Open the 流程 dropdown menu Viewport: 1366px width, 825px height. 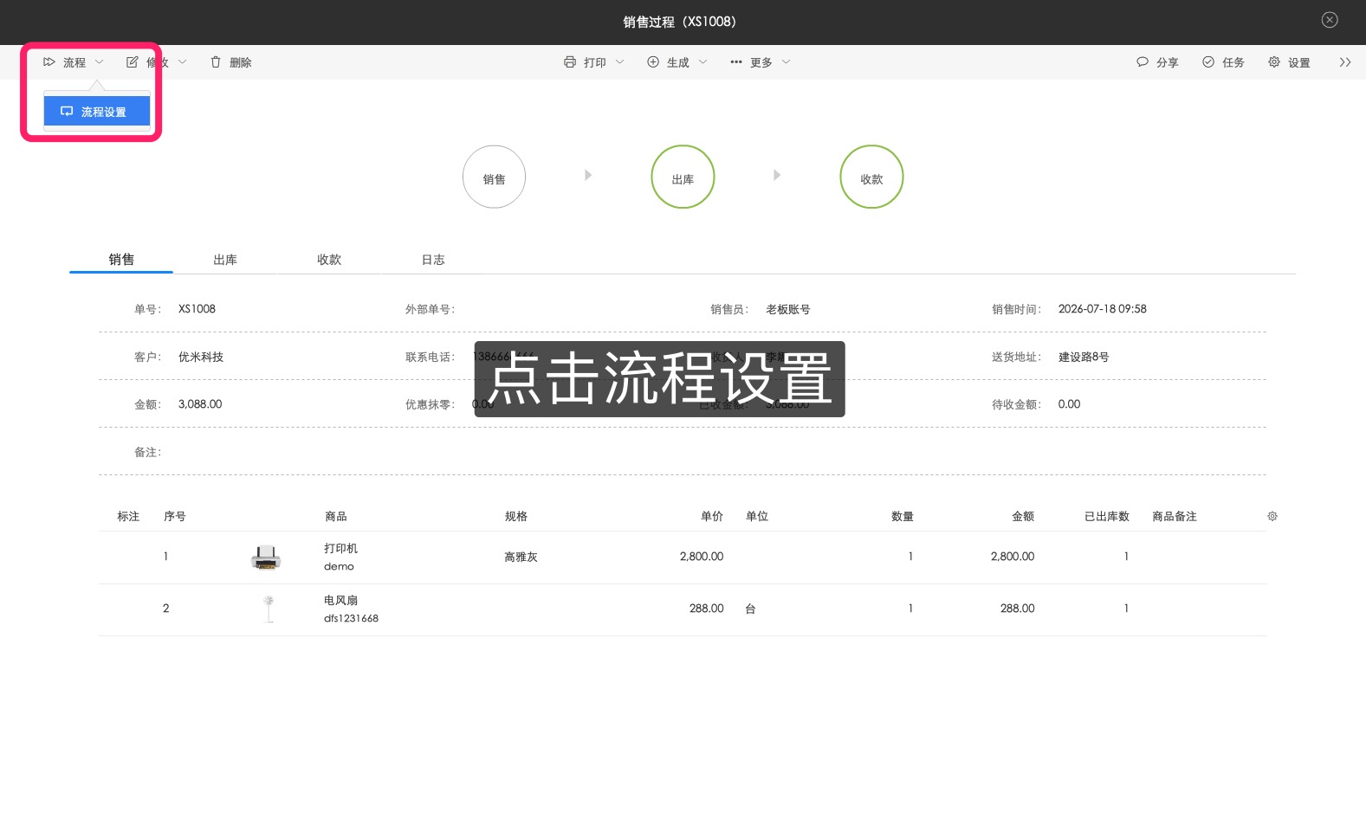(x=74, y=62)
